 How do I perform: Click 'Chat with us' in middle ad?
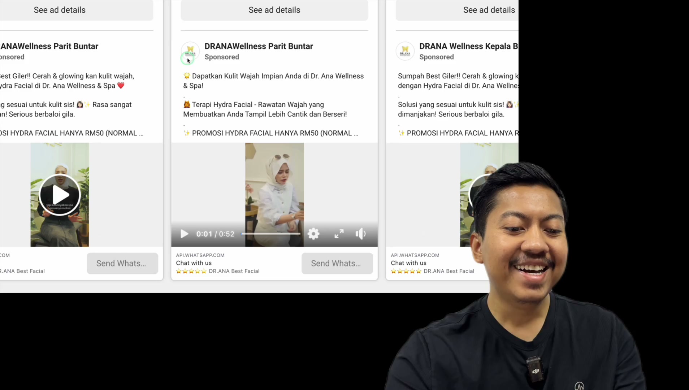click(x=194, y=263)
